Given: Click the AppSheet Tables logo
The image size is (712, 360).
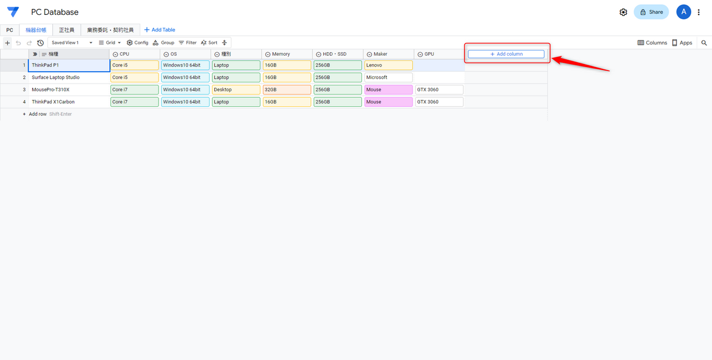Looking at the screenshot, I should pos(13,12).
